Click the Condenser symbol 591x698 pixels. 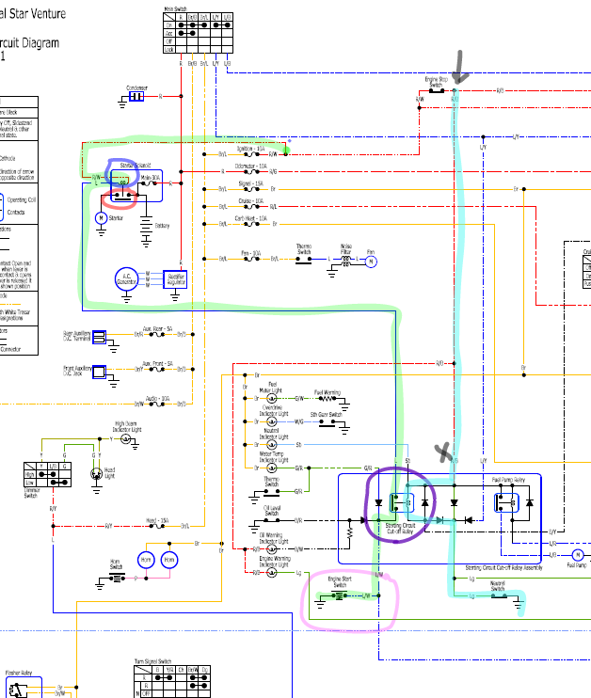click(136, 96)
